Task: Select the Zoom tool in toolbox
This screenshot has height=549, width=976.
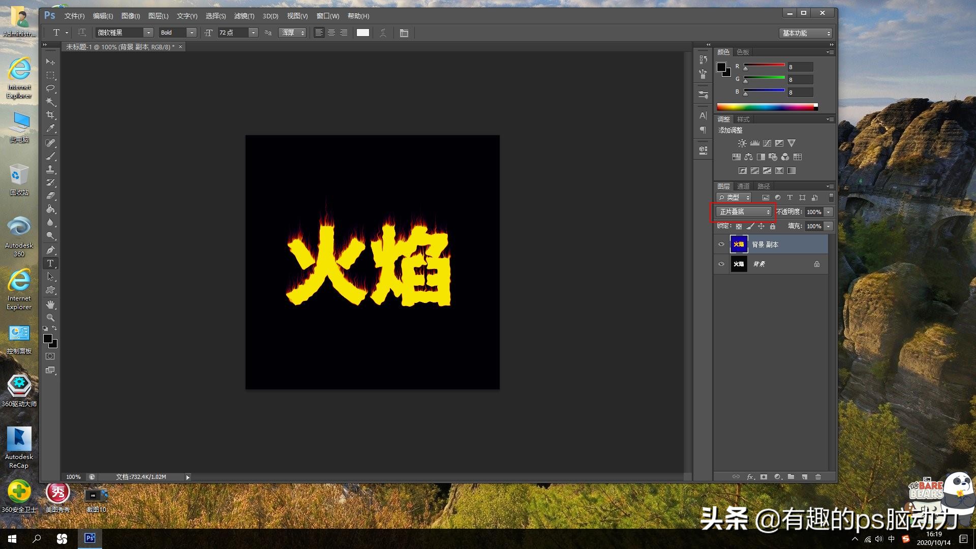Action: click(50, 317)
